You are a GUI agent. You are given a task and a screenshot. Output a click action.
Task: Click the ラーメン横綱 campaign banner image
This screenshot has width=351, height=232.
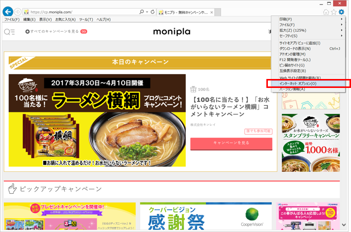pos(97,120)
